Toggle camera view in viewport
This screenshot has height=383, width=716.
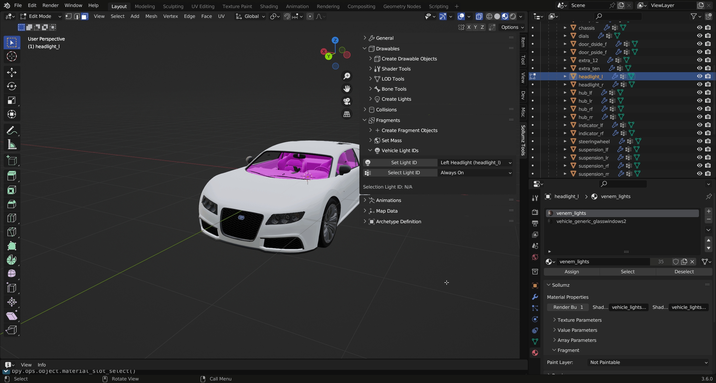pyautogui.click(x=347, y=101)
